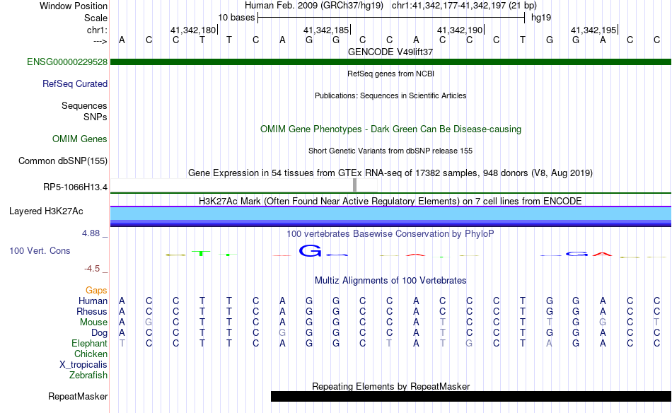Select the X_tropicalis species label
The width and height of the screenshot is (672, 413).
tap(83, 364)
